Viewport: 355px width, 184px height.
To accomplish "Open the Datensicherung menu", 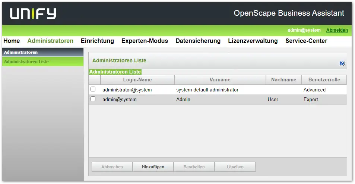I will [198, 41].
